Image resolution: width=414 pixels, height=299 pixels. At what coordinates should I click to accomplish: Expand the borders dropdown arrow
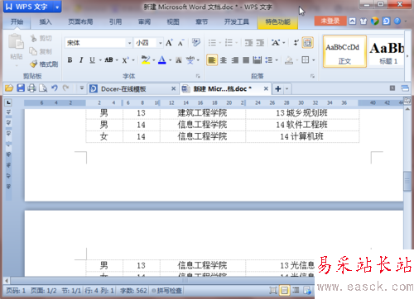314,59
